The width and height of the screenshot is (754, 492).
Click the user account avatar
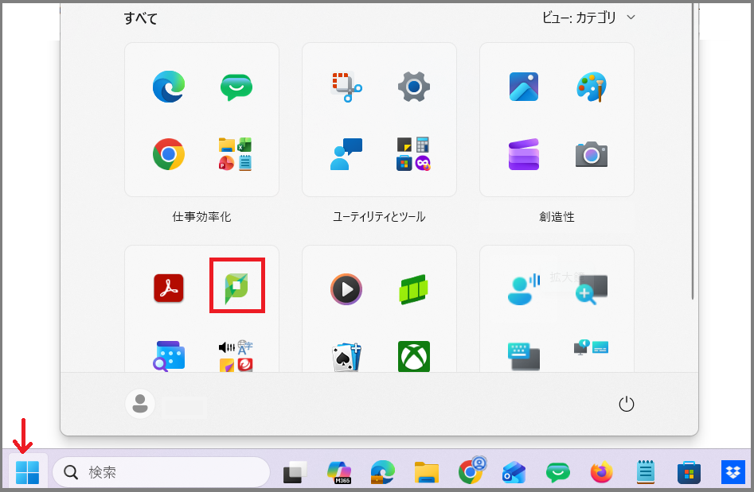(x=140, y=403)
